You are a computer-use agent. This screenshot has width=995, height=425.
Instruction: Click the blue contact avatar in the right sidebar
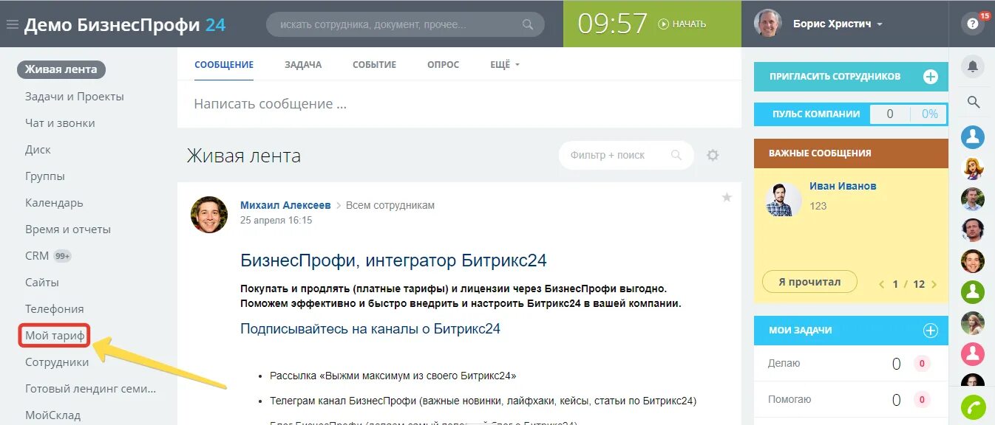coord(973,137)
